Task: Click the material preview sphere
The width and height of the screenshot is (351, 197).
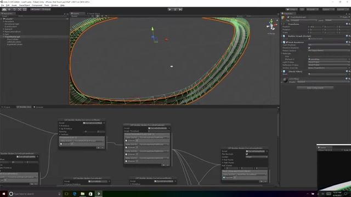Action: (285, 80)
